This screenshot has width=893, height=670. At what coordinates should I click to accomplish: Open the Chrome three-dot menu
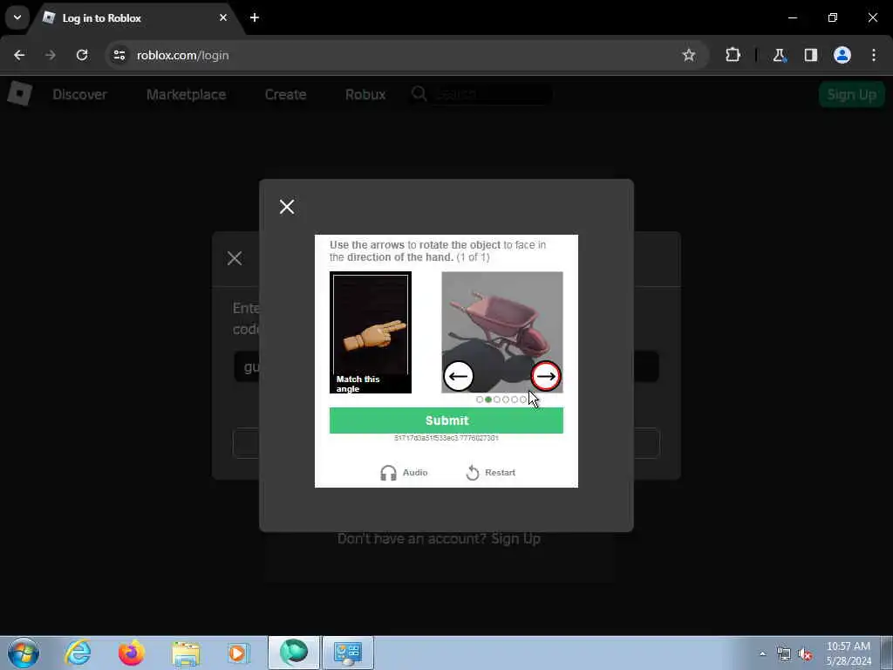pos(874,55)
